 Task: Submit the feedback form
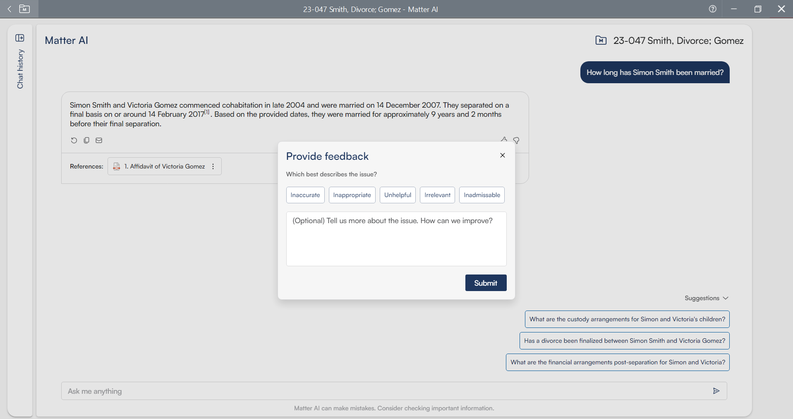(486, 283)
